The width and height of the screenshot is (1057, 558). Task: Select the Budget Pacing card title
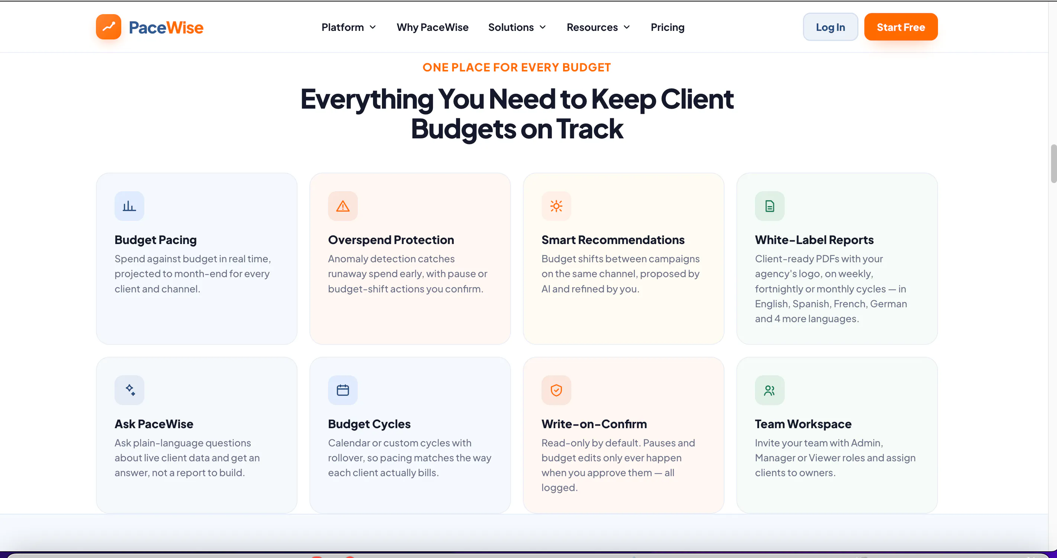click(x=155, y=240)
